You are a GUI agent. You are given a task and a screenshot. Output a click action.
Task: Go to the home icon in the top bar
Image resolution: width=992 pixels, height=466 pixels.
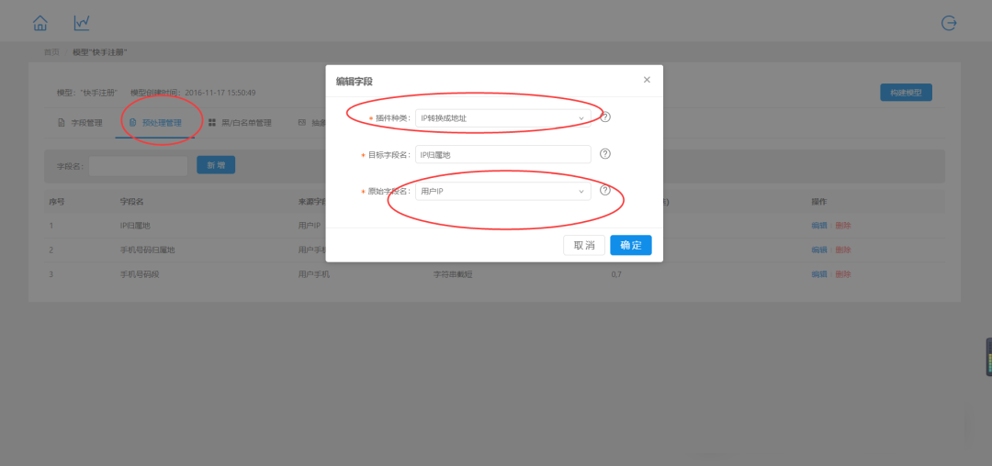[40, 23]
